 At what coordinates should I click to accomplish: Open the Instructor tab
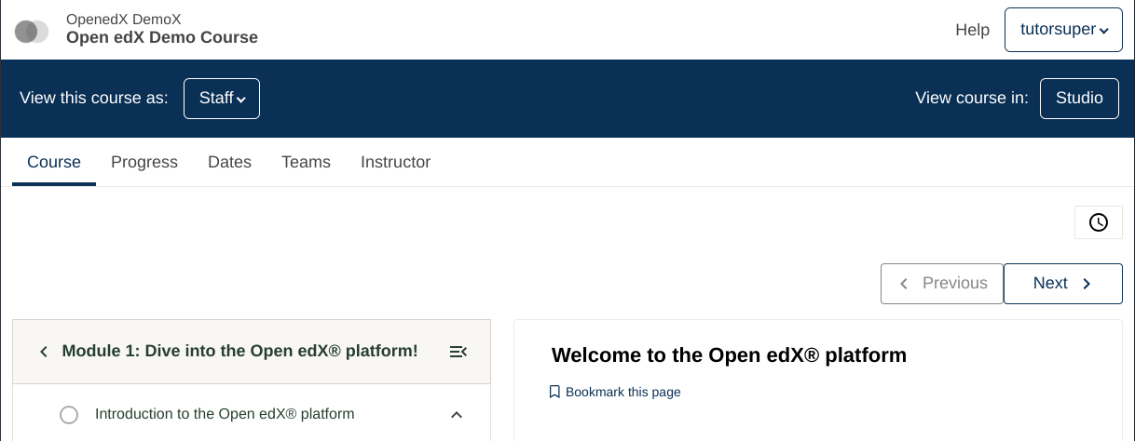click(x=395, y=162)
